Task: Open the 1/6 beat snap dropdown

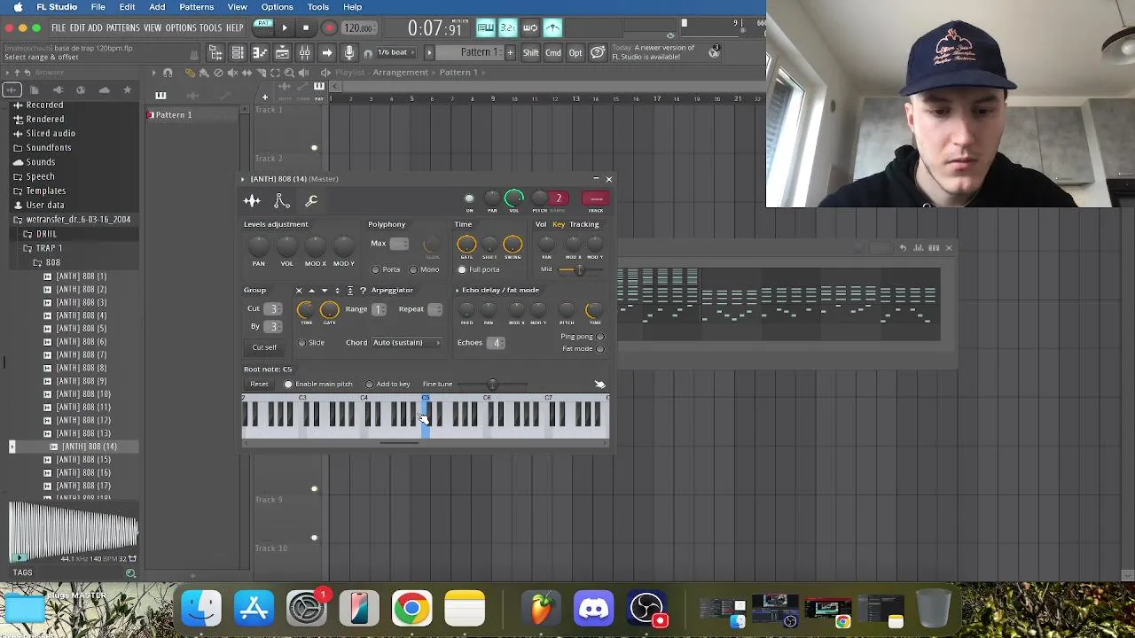Action: pos(396,53)
